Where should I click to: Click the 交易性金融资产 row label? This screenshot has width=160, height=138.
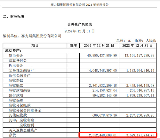21,70
